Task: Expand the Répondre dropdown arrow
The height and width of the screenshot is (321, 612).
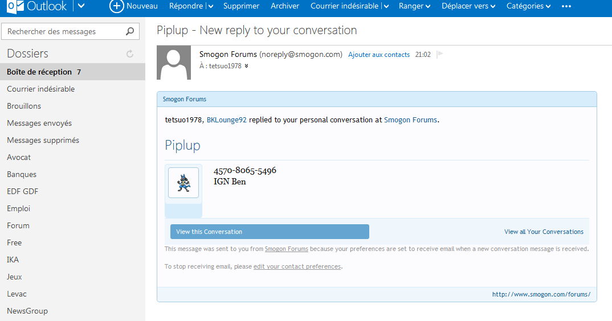Action: [x=211, y=6]
